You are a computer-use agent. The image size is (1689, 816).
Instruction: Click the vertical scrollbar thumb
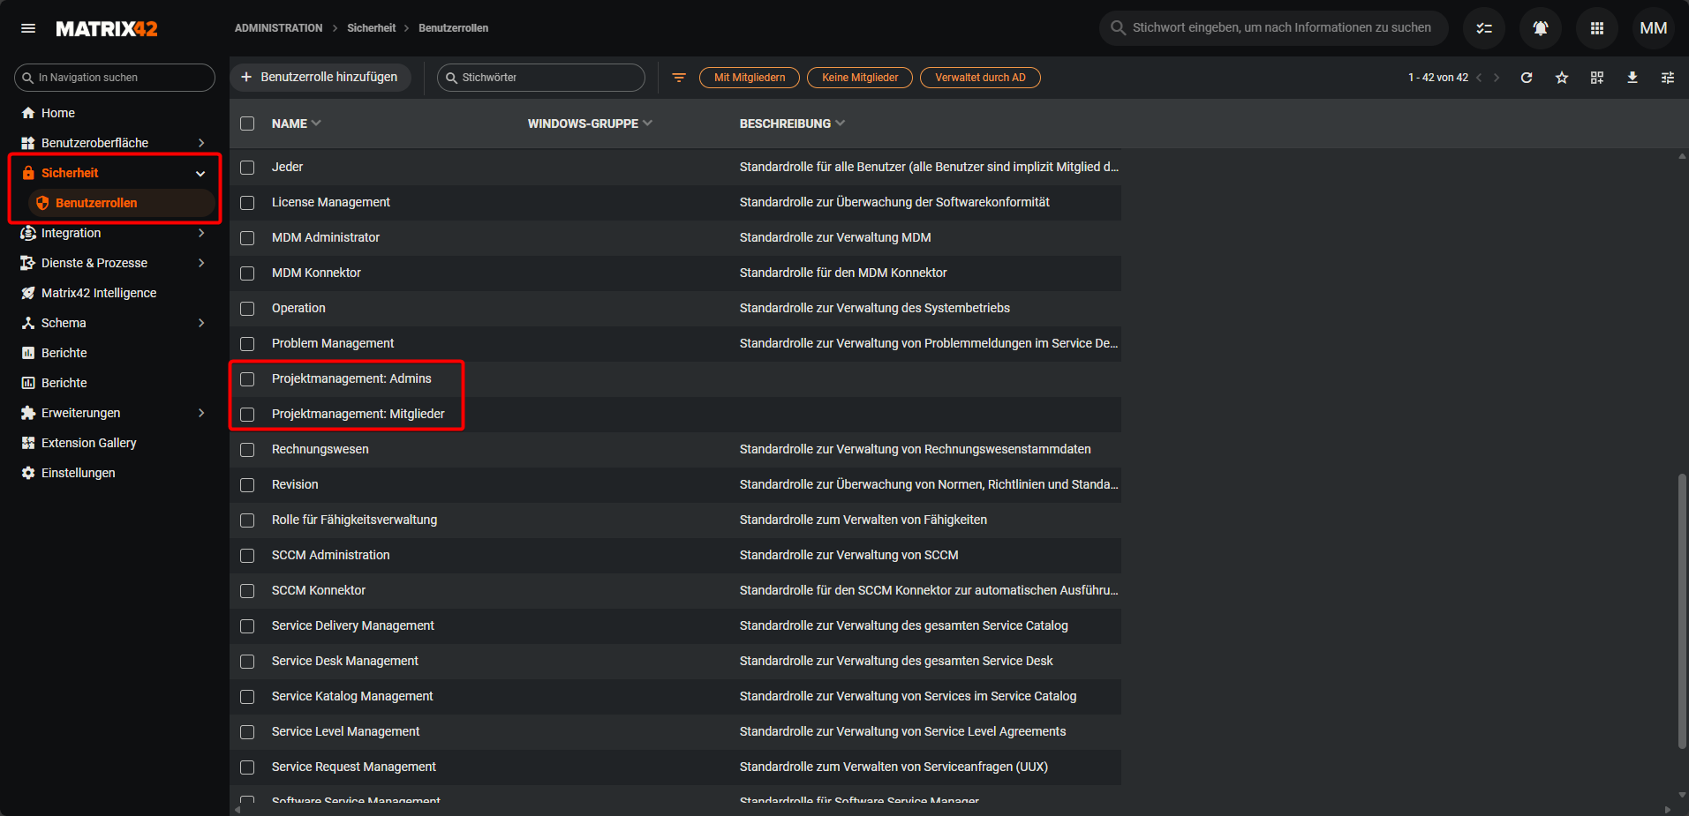pyautogui.click(x=1681, y=610)
